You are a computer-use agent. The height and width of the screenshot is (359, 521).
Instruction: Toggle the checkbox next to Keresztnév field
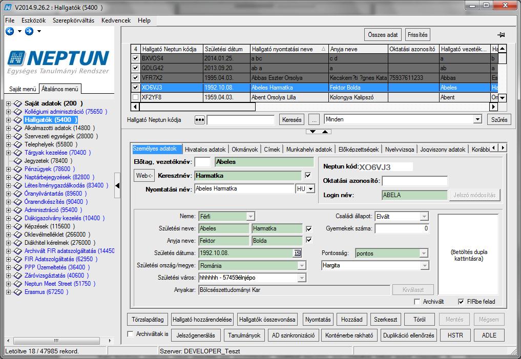tap(308, 175)
